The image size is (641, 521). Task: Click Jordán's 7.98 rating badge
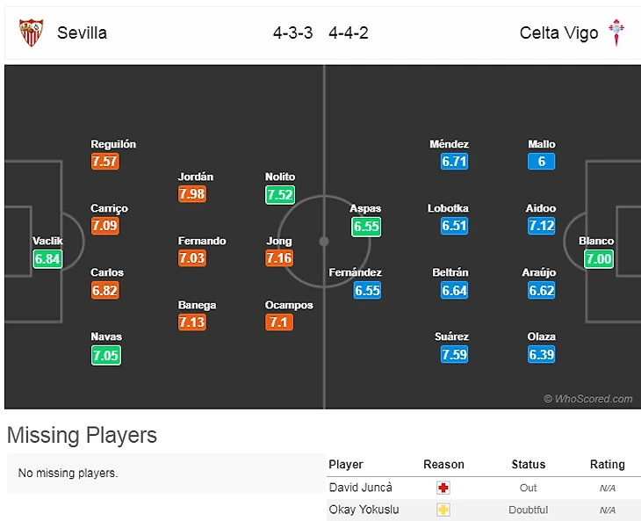click(x=192, y=194)
